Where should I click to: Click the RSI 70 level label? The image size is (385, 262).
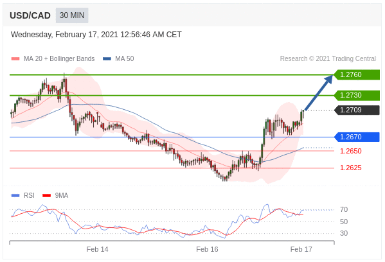[x=344, y=209]
